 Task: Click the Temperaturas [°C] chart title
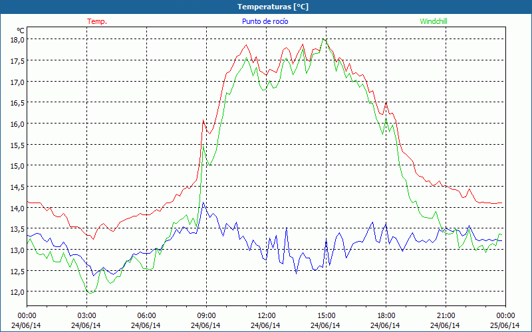[273, 7]
